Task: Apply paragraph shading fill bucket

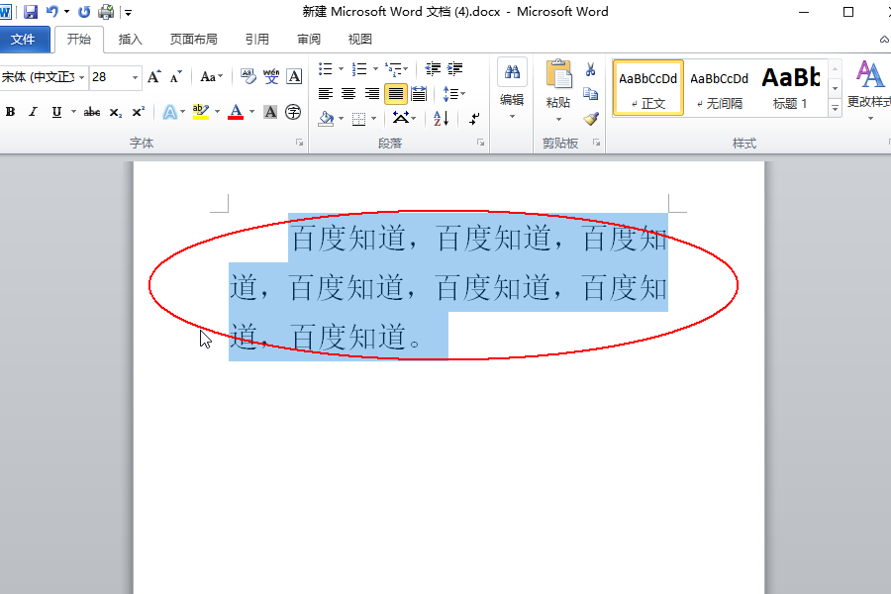Action: (x=326, y=118)
